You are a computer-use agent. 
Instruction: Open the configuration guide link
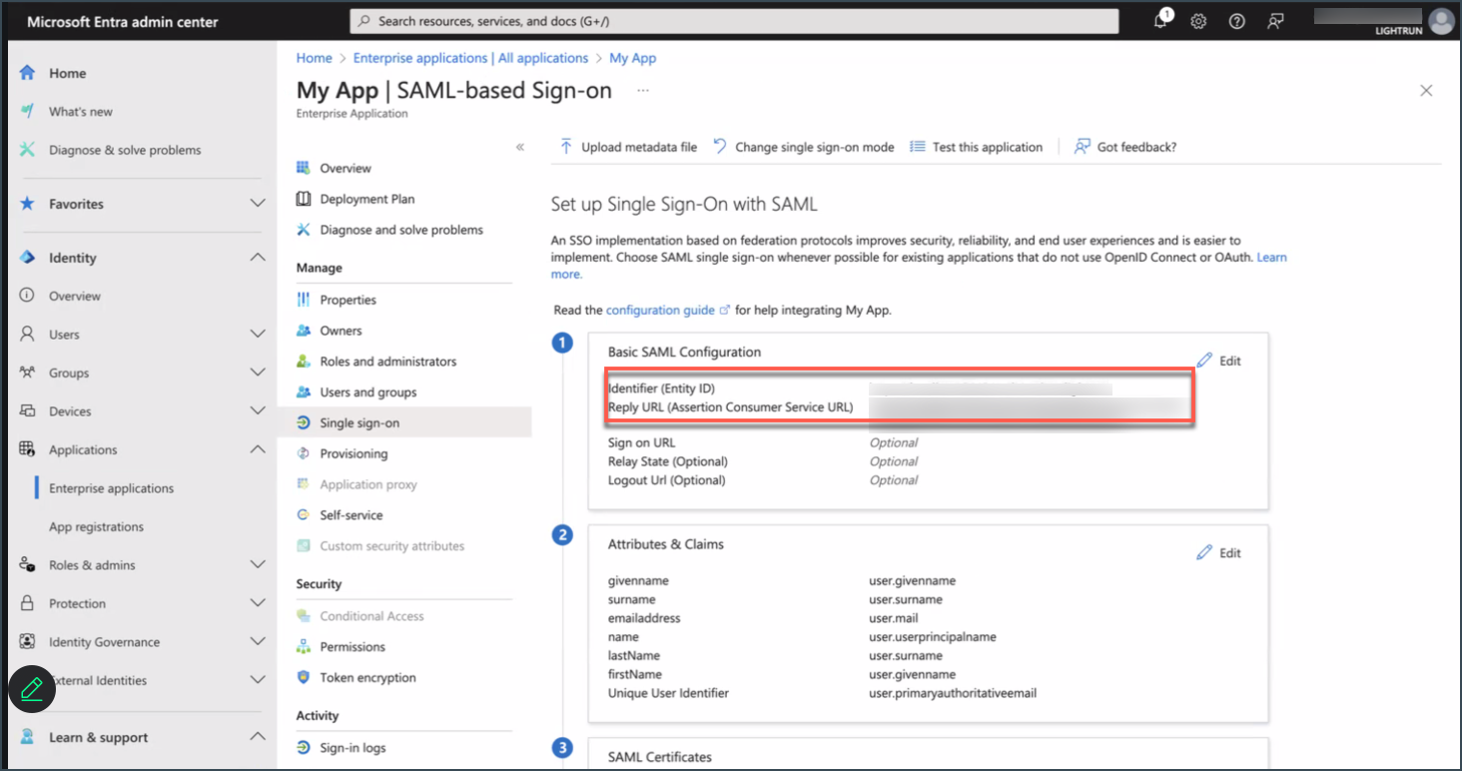point(660,311)
